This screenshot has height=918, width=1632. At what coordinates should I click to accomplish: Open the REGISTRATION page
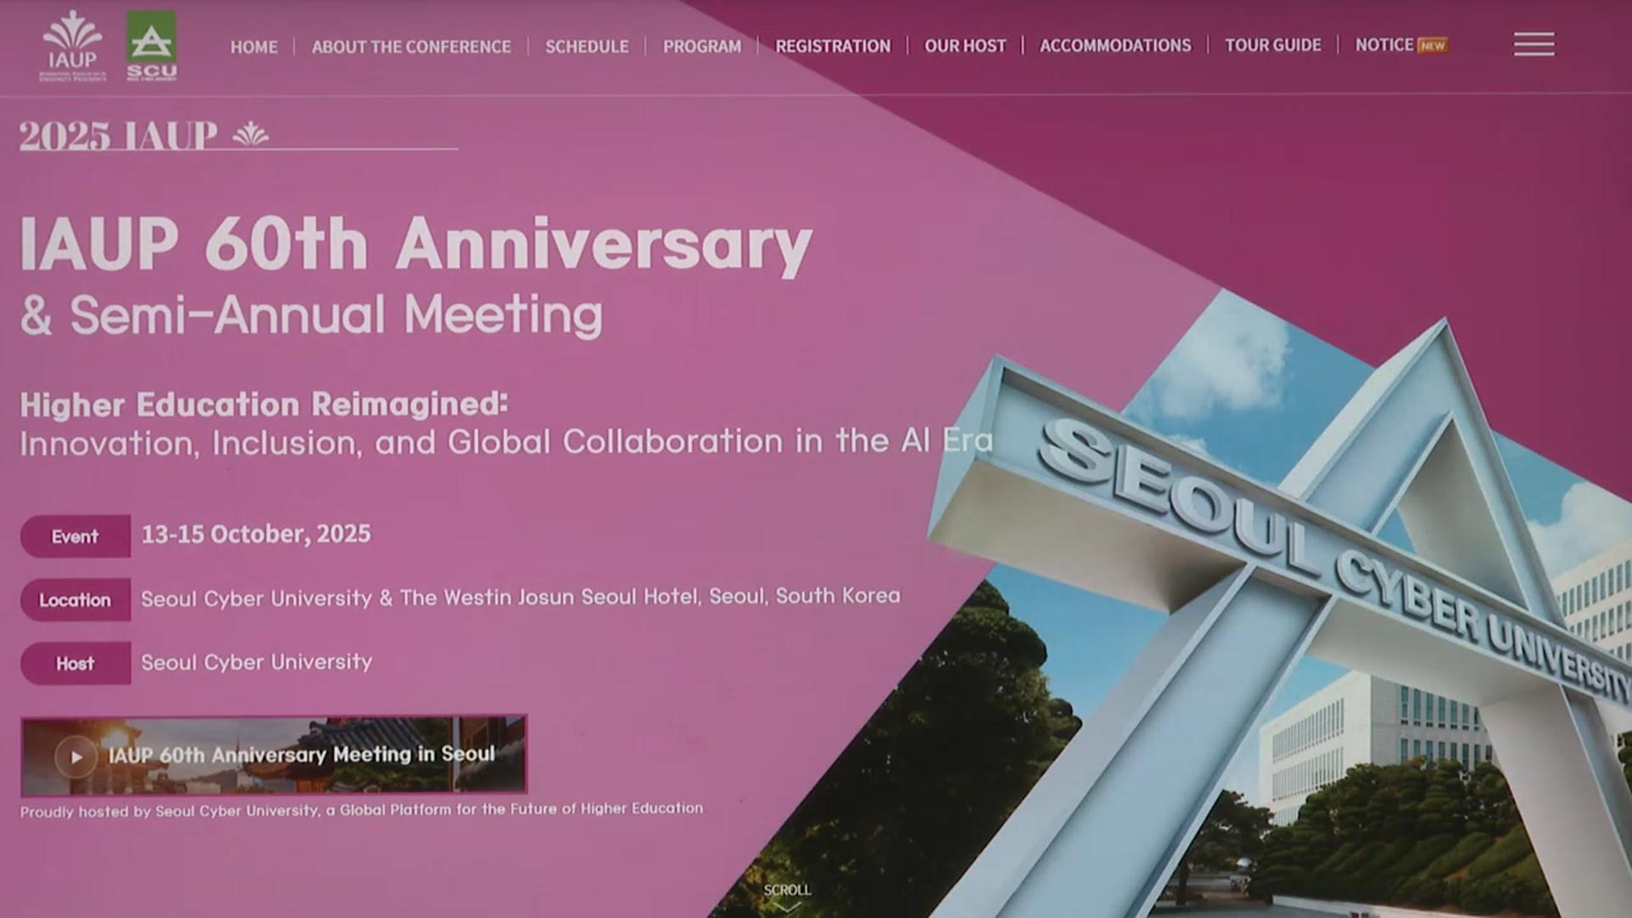point(833,46)
